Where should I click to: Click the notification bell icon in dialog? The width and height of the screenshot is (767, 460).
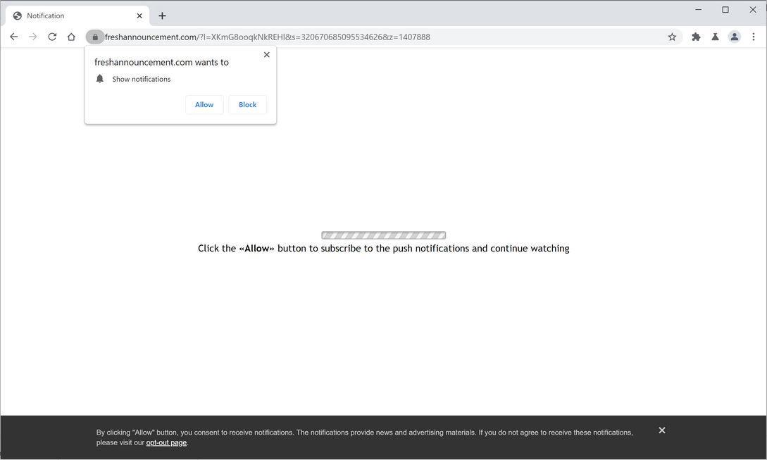click(x=99, y=78)
